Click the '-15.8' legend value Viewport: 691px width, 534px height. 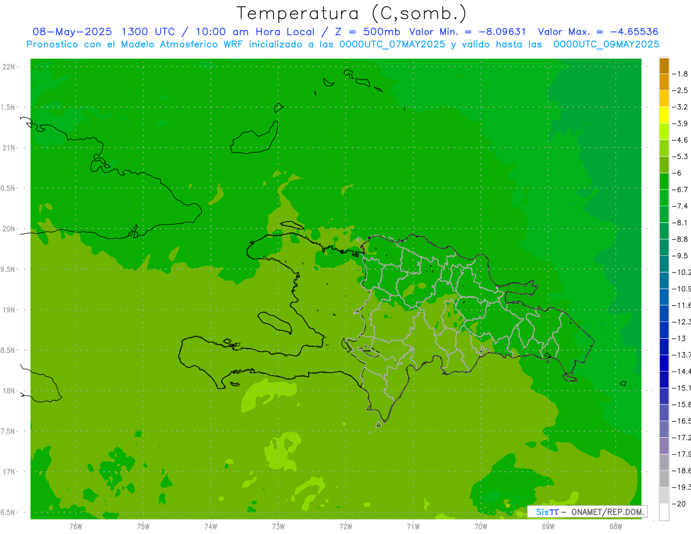pyautogui.click(x=682, y=405)
